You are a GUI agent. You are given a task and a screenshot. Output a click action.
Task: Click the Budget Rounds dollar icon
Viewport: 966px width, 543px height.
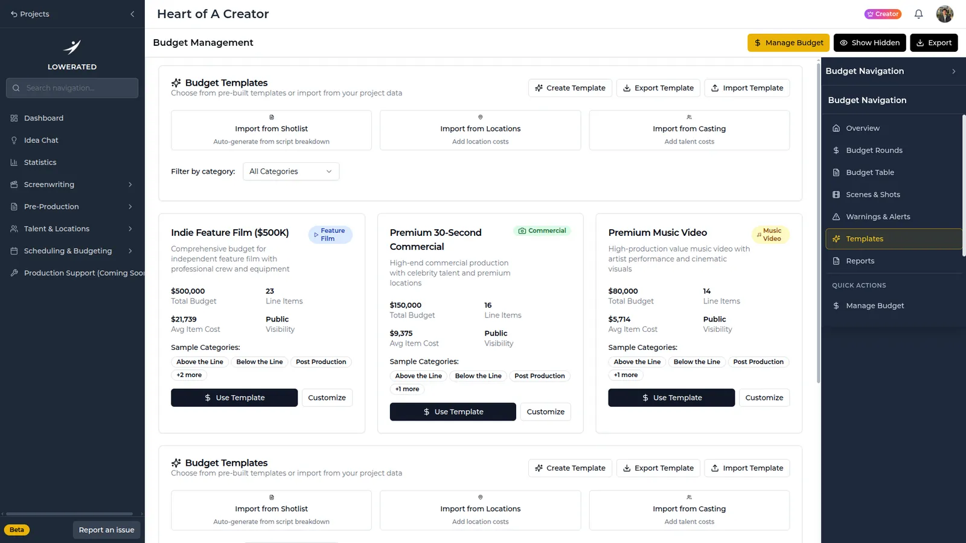pos(836,150)
